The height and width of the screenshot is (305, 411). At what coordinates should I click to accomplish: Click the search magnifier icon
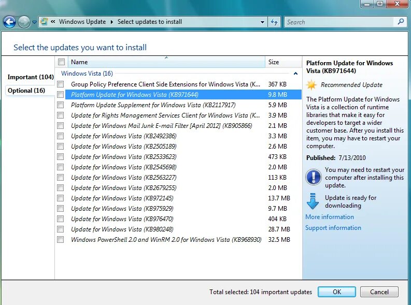point(401,22)
